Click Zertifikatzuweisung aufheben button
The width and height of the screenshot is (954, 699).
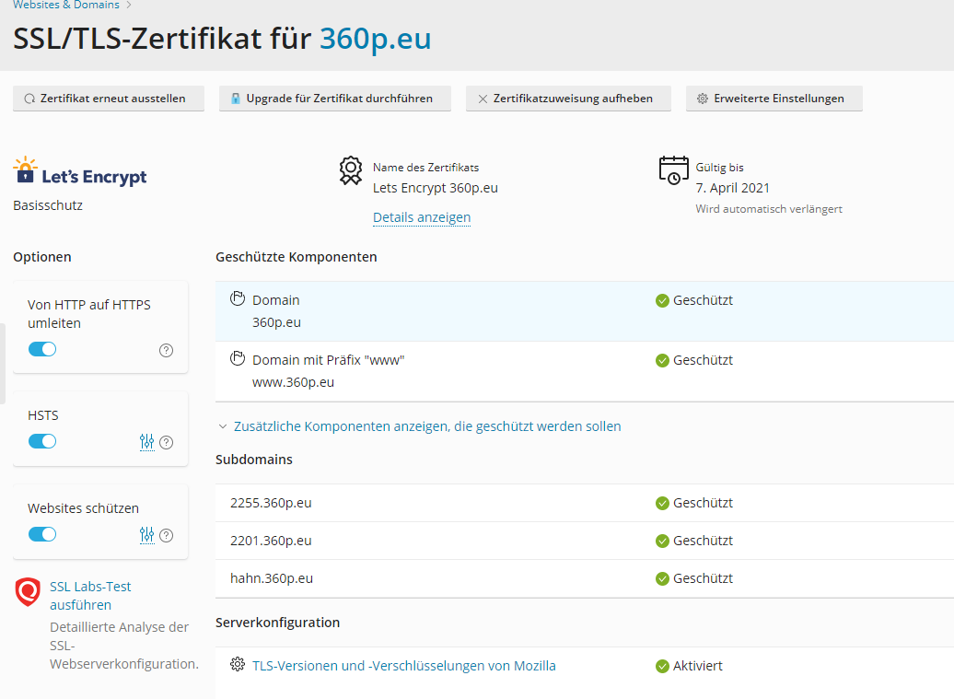[x=568, y=99]
